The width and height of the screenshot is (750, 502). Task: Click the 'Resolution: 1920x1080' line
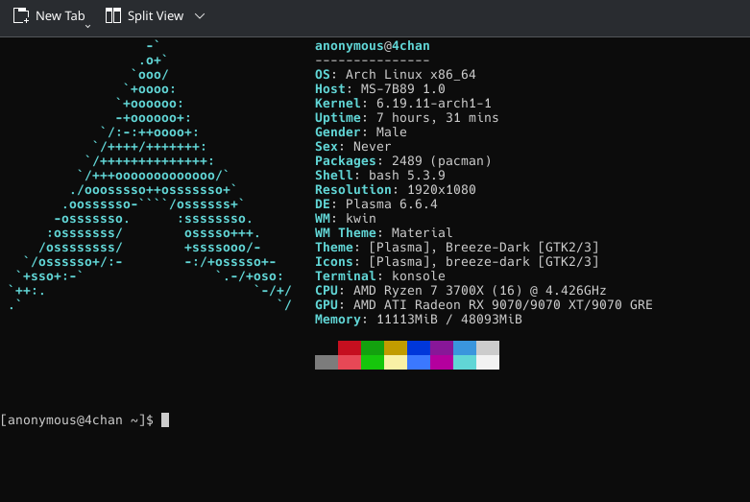coord(395,190)
